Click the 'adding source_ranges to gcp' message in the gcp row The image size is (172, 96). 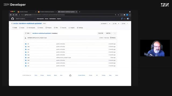click(64, 58)
